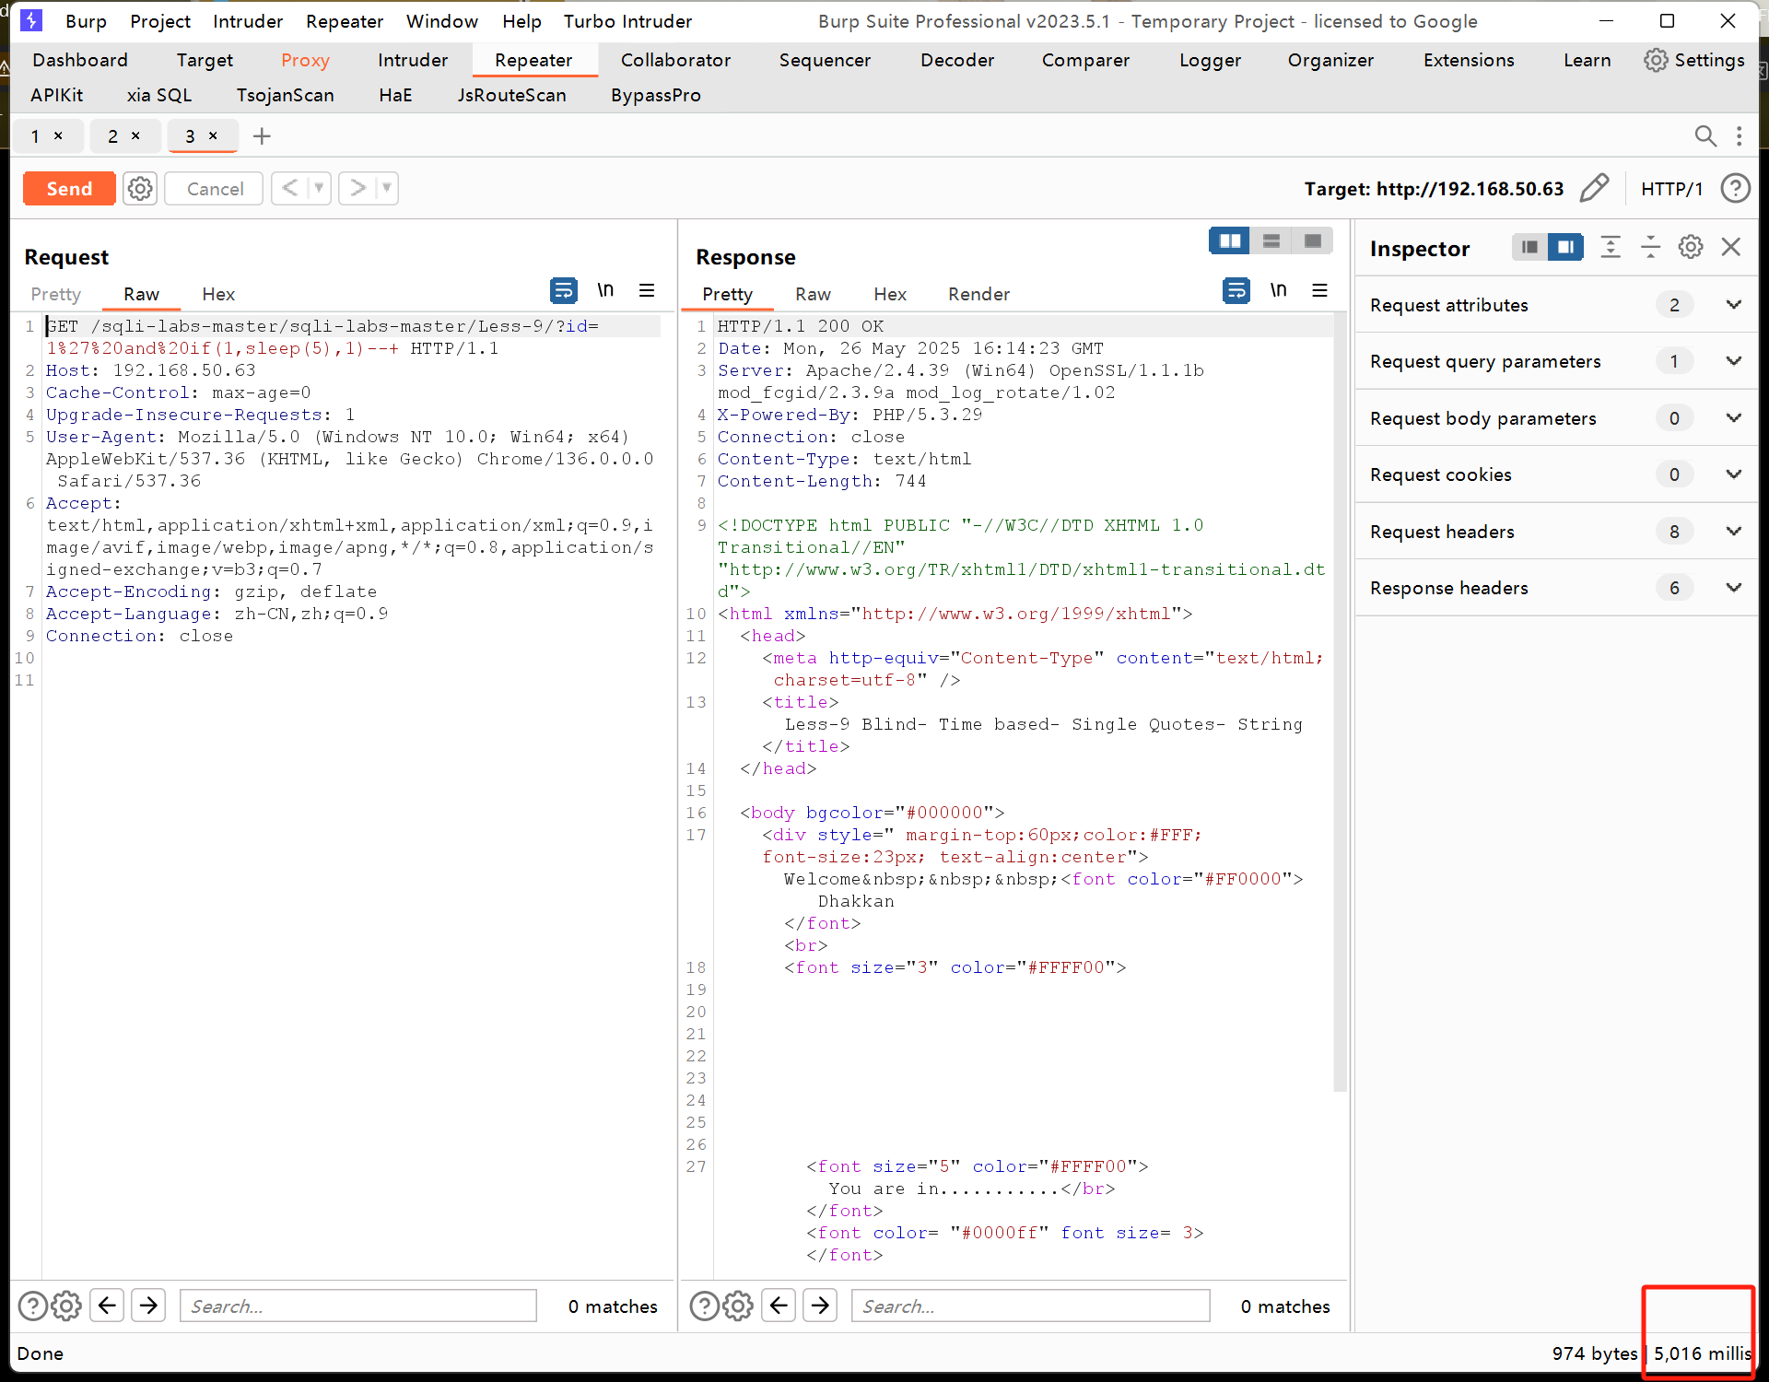Click the Repeater search magnifier icon
The width and height of the screenshot is (1769, 1382).
pyautogui.click(x=1705, y=136)
